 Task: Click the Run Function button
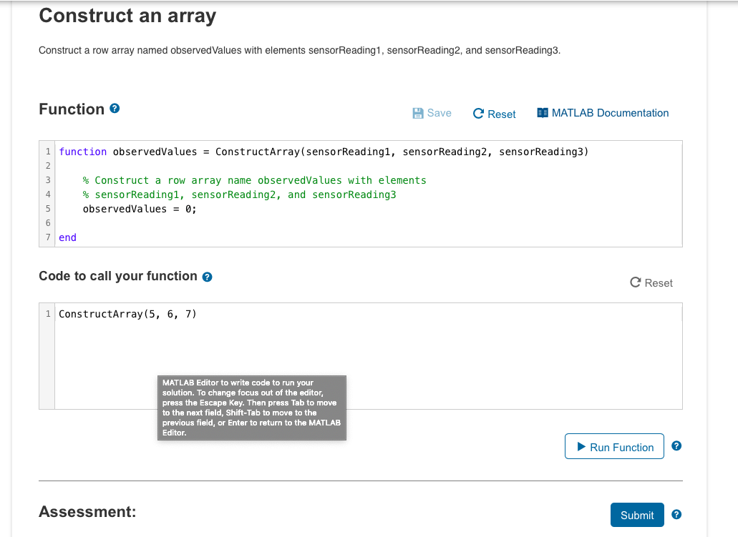614,446
